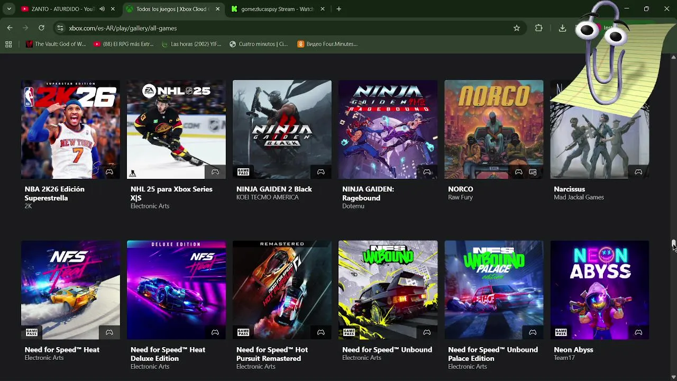This screenshot has width=677, height=381.
Task: Open NHL 25 para Xbox Series X|S title
Action: 171,194
